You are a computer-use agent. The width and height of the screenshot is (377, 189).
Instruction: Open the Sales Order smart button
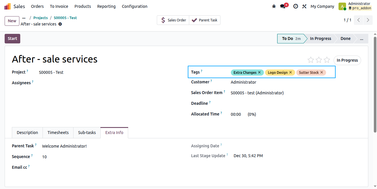(173, 20)
